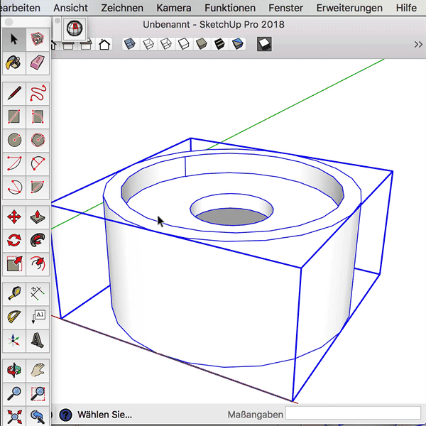This screenshot has height=426, width=426.
Task: Open the Kamera menu
Action: tap(173, 9)
